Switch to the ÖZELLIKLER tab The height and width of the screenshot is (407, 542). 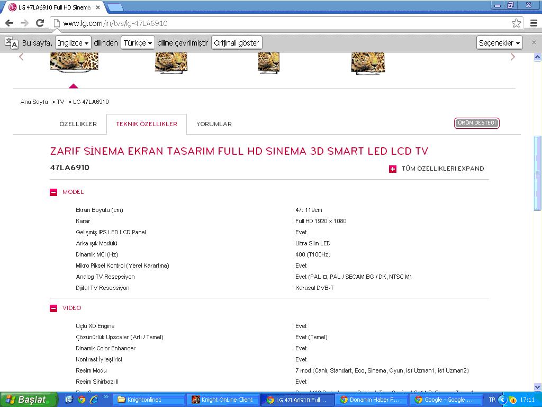(x=78, y=124)
